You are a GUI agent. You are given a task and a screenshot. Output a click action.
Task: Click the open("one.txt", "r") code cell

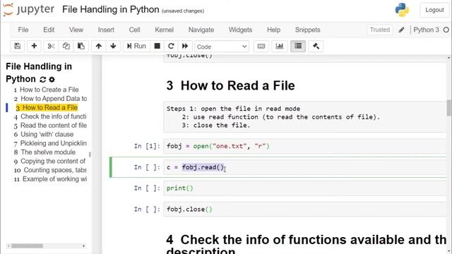pyautogui.click(x=305, y=146)
